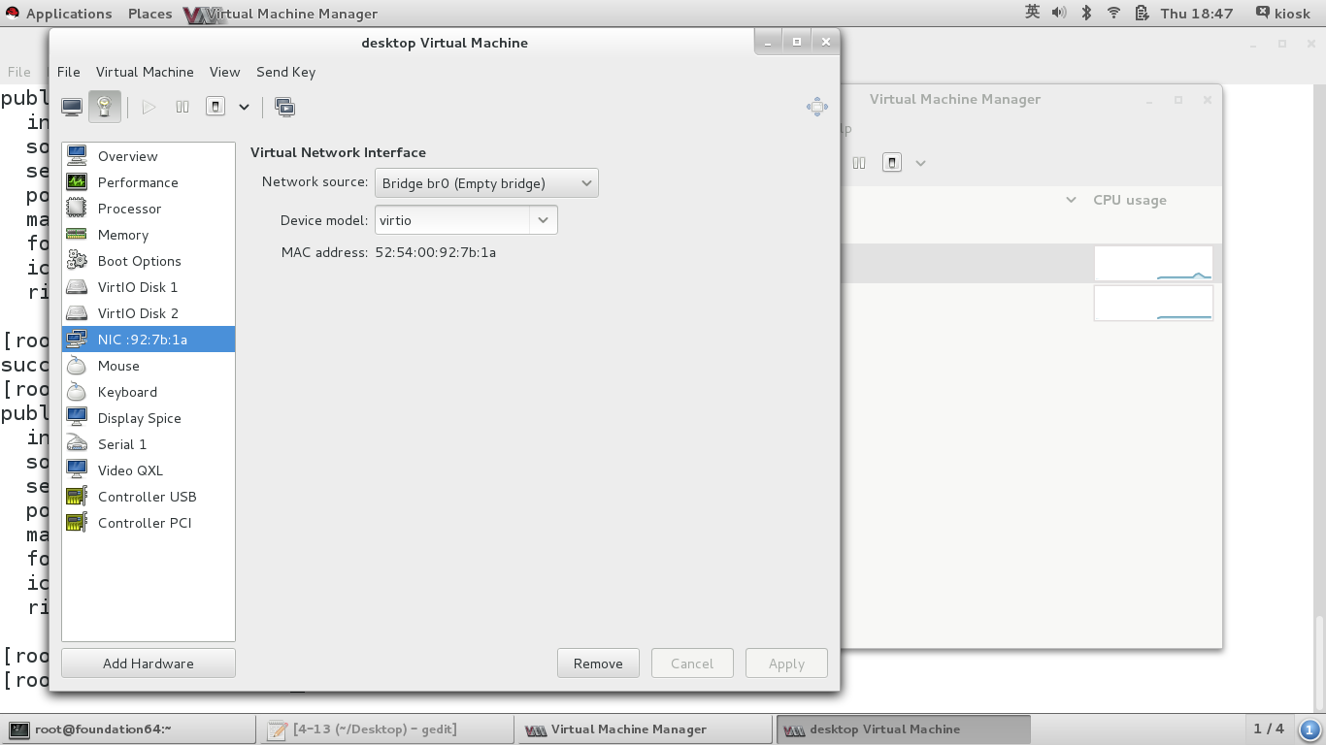This screenshot has width=1326, height=745.
Task: Click notification indicator in bottom panel
Action: [1309, 729]
